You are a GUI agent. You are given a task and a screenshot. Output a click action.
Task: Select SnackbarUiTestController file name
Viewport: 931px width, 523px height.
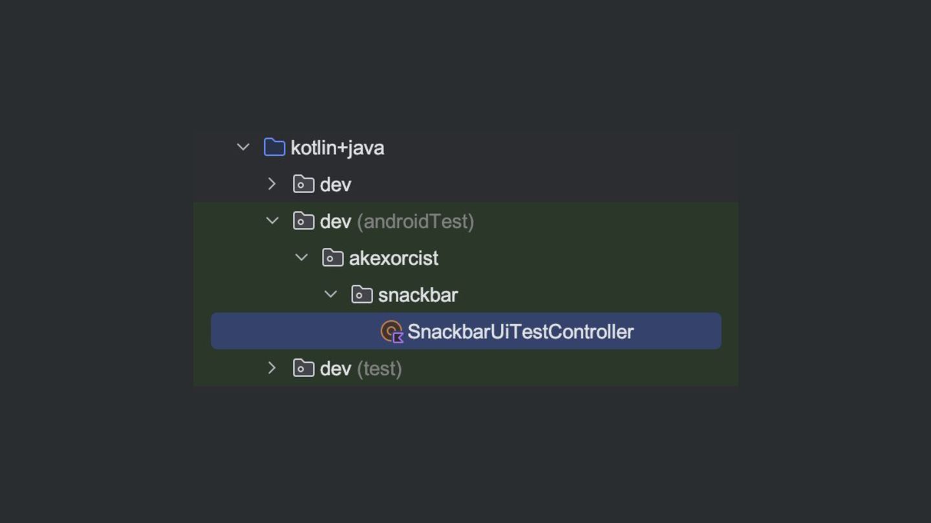pos(520,332)
